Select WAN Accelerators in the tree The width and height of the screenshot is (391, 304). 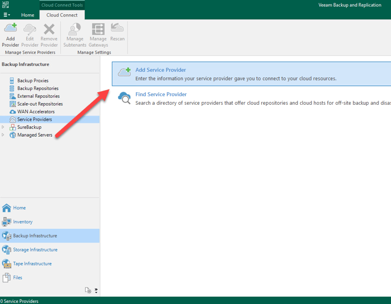click(36, 112)
